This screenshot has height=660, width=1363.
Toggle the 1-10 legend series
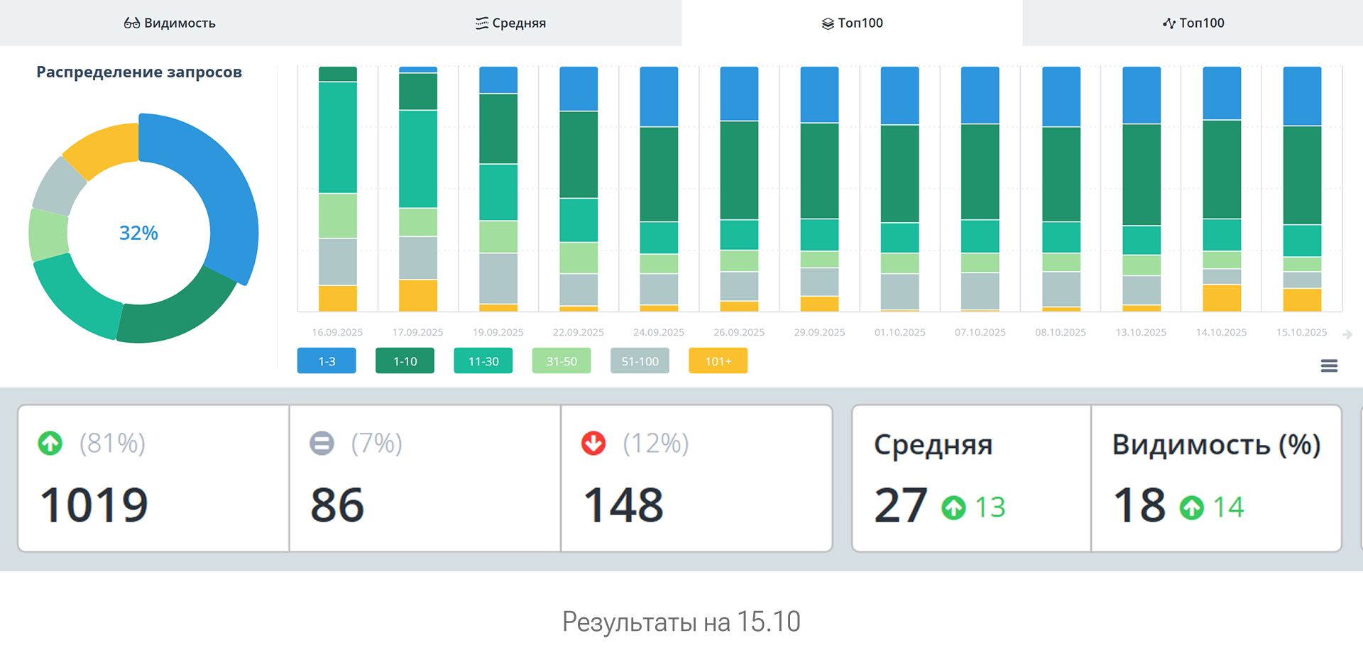[x=405, y=361]
